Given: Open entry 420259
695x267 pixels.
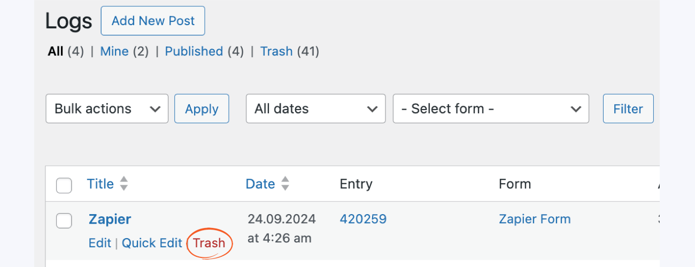Looking at the screenshot, I should point(363,219).
